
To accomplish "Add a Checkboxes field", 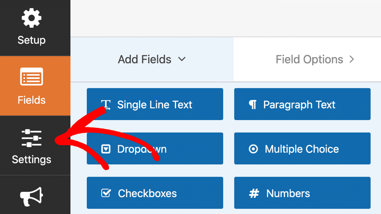I will pyautogui.click(x=155, y=193).
